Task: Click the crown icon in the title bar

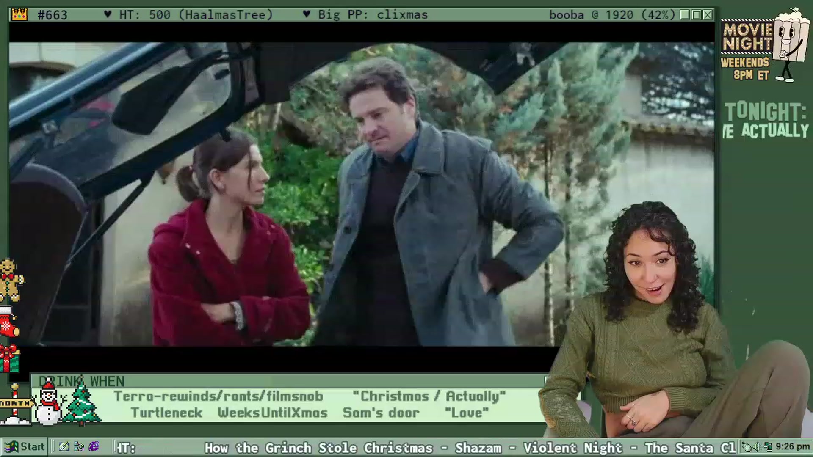Action: [19, 15]
